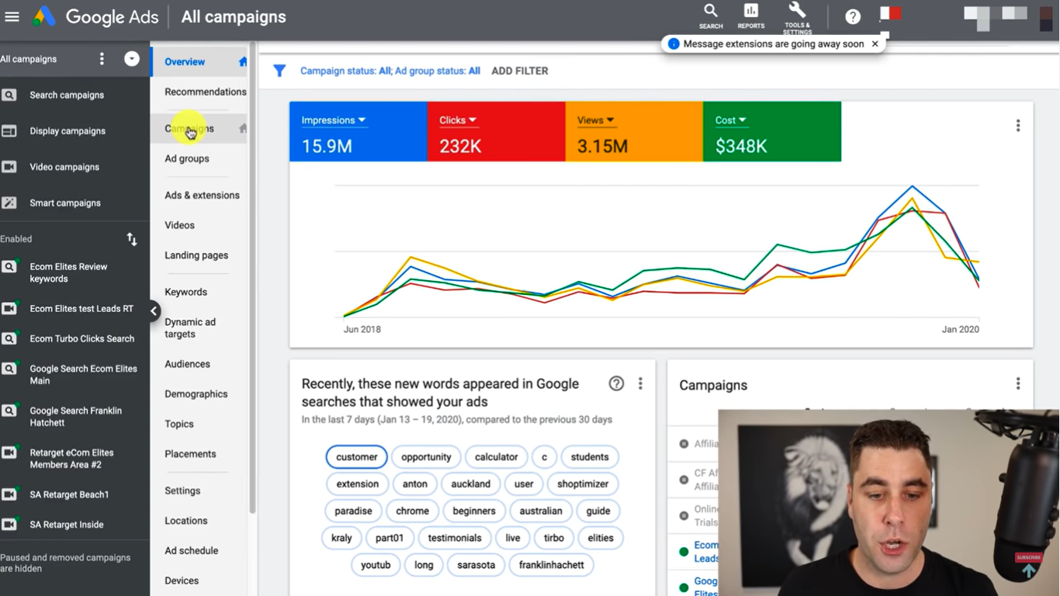Select the 'calculator' word chip
The image size is (1060, 596).
pyautogui.click(x=497, y=457)
